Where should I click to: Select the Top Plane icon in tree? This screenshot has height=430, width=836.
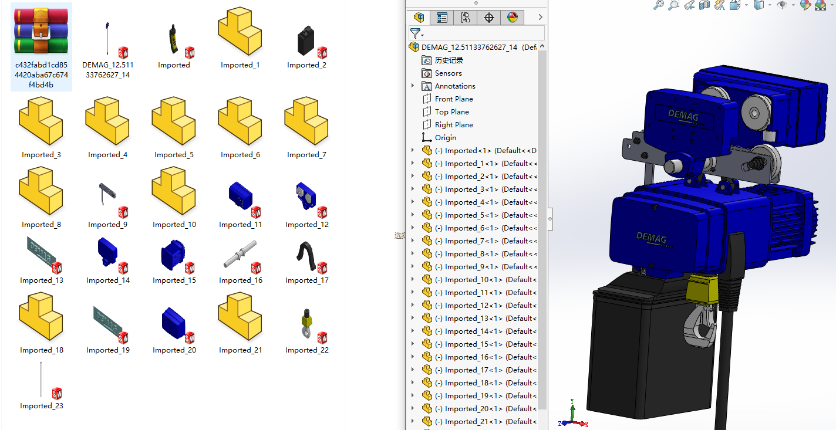pyautogui.click(x=427, y=111)
